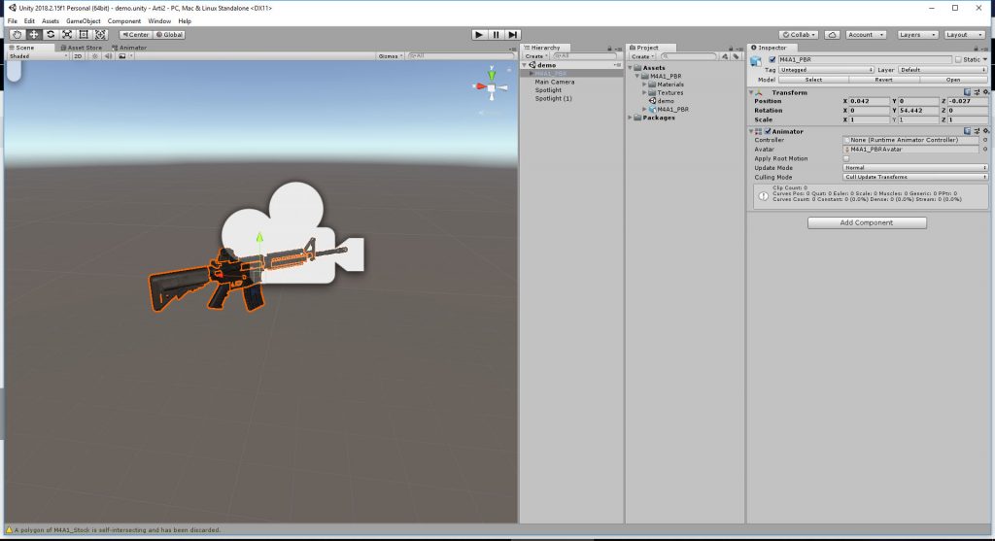995x541 pixels.
Task: Open the Tag dropdown
Action: (x=826, y=70)
